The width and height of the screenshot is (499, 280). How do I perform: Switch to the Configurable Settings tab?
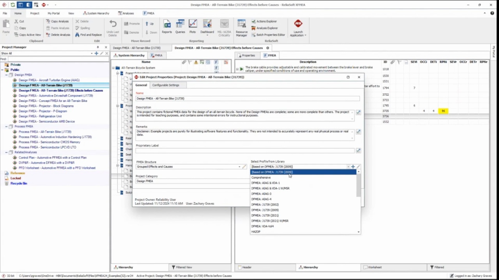point(166,85)
